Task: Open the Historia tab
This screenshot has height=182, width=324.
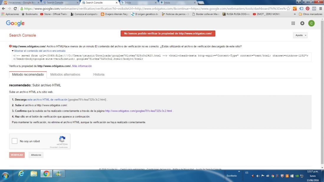Action: (99, 74)
